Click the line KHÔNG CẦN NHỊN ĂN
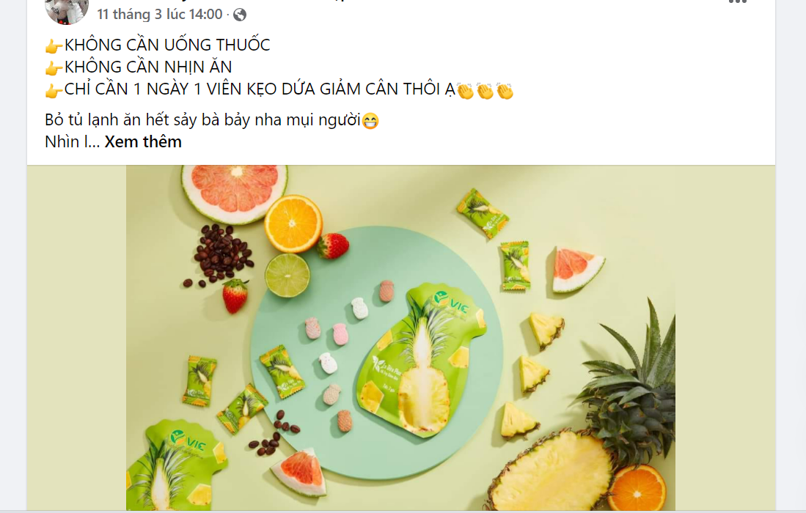Viewport: 806px width, 513px height. [148, 67]
